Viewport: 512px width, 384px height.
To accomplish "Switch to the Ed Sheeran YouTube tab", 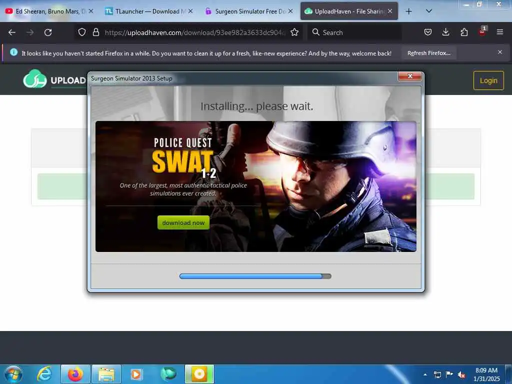I will click(48, 11).
